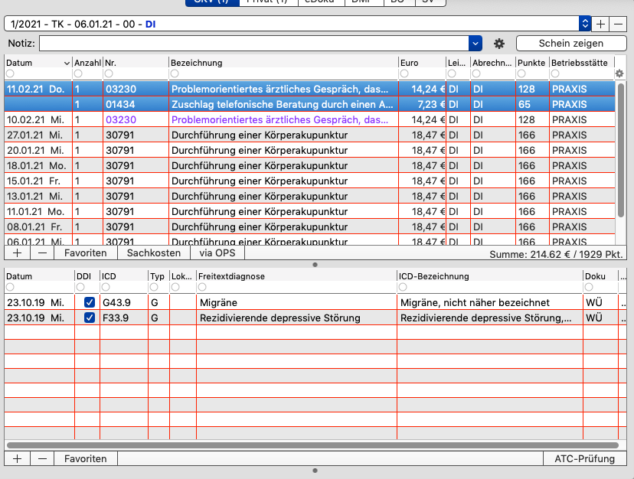Screen dimensions: 634x479
Task: Click the filter circle under Anzahl column
Action: [78, 73]
